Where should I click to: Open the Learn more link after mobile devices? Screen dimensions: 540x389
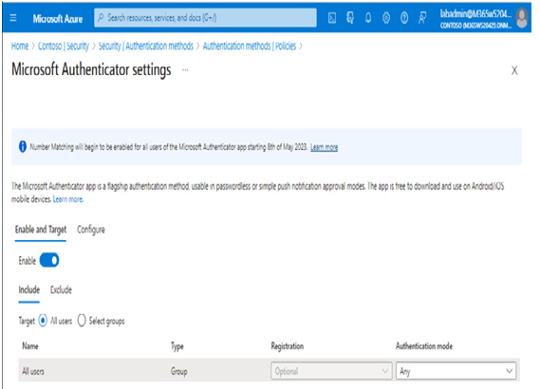(x=67, y=199)
